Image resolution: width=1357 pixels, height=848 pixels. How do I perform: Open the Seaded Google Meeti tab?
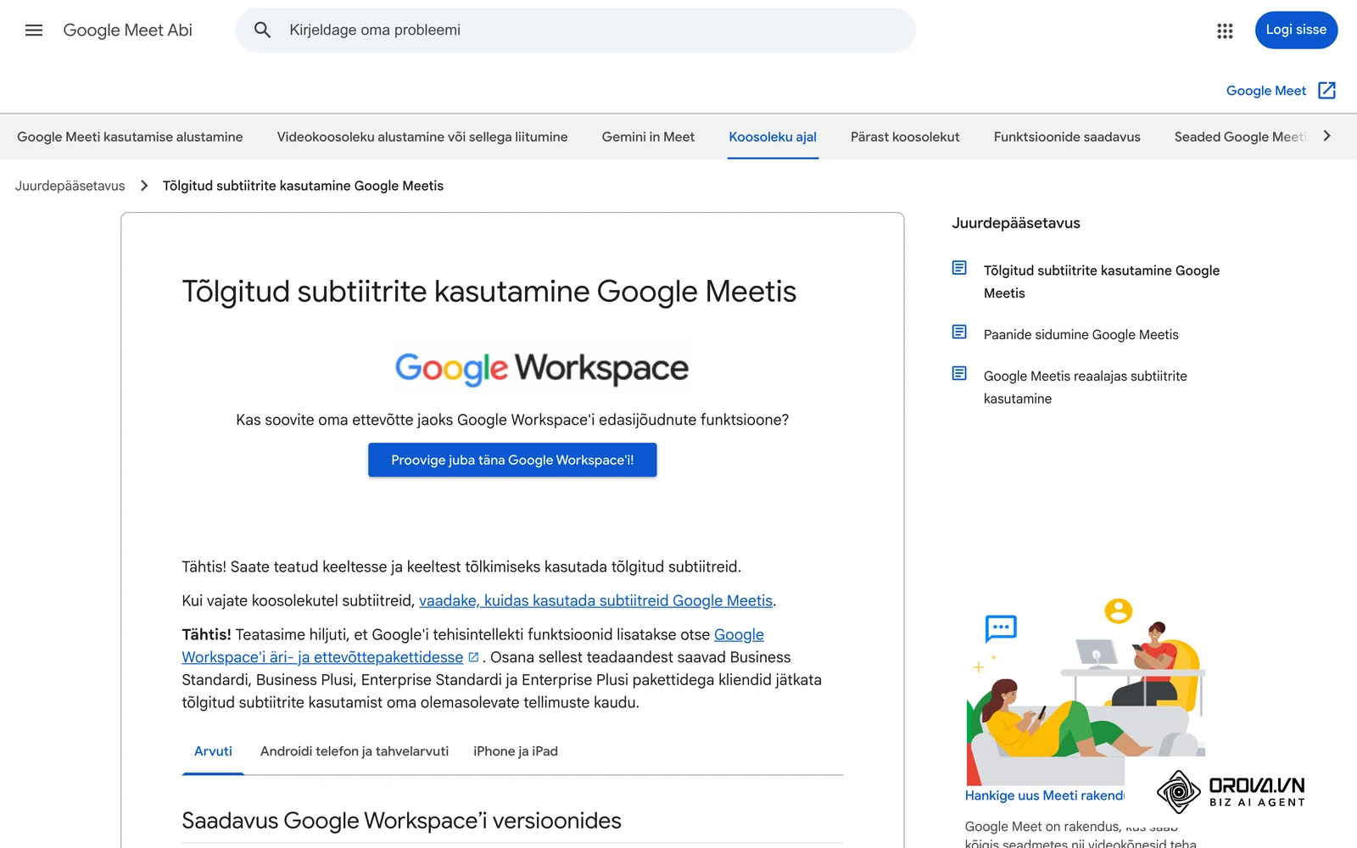coord(1240,137)
